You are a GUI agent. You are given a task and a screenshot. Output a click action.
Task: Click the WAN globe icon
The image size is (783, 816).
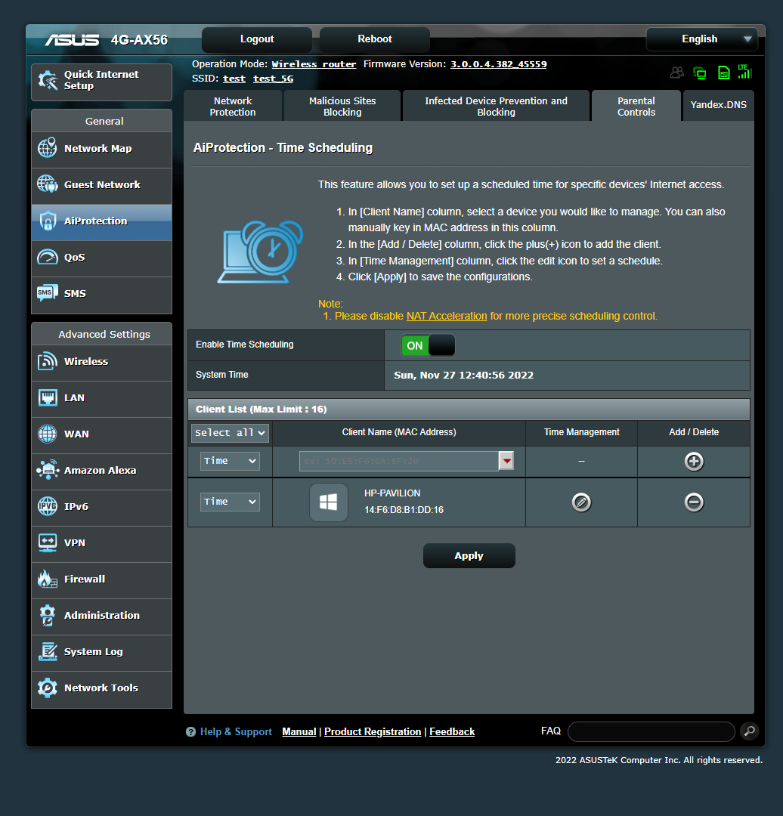coord(48,434)
